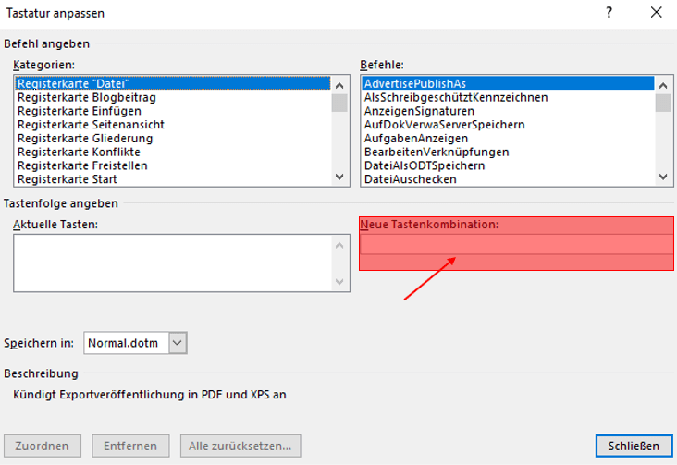Screen dimensions: 677x465
Task: Click the Alle zurücksetzen button
Action: [240, 446]
